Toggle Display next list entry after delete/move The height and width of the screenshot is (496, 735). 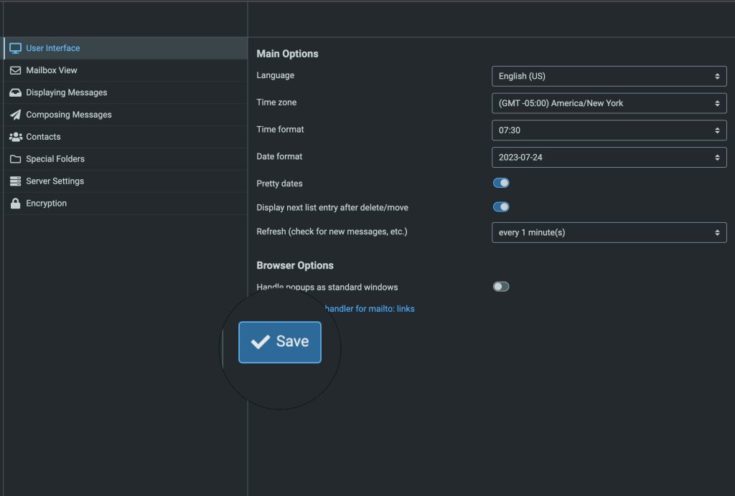click(x=501, y=207)
